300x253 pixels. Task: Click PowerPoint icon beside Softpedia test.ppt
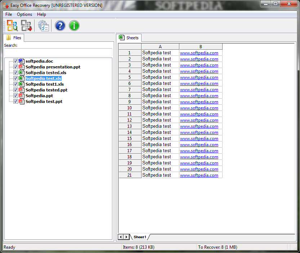pos(22,101)
